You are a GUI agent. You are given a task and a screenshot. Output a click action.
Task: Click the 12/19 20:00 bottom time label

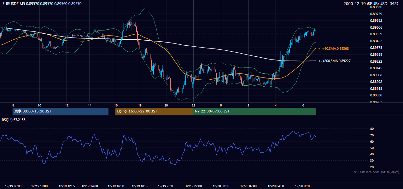166,186
